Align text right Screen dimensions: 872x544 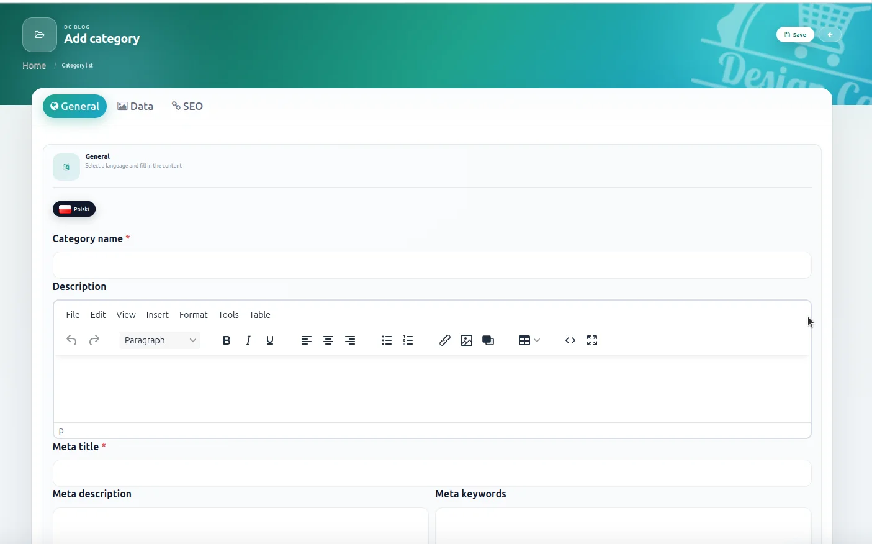pos(350,340)
